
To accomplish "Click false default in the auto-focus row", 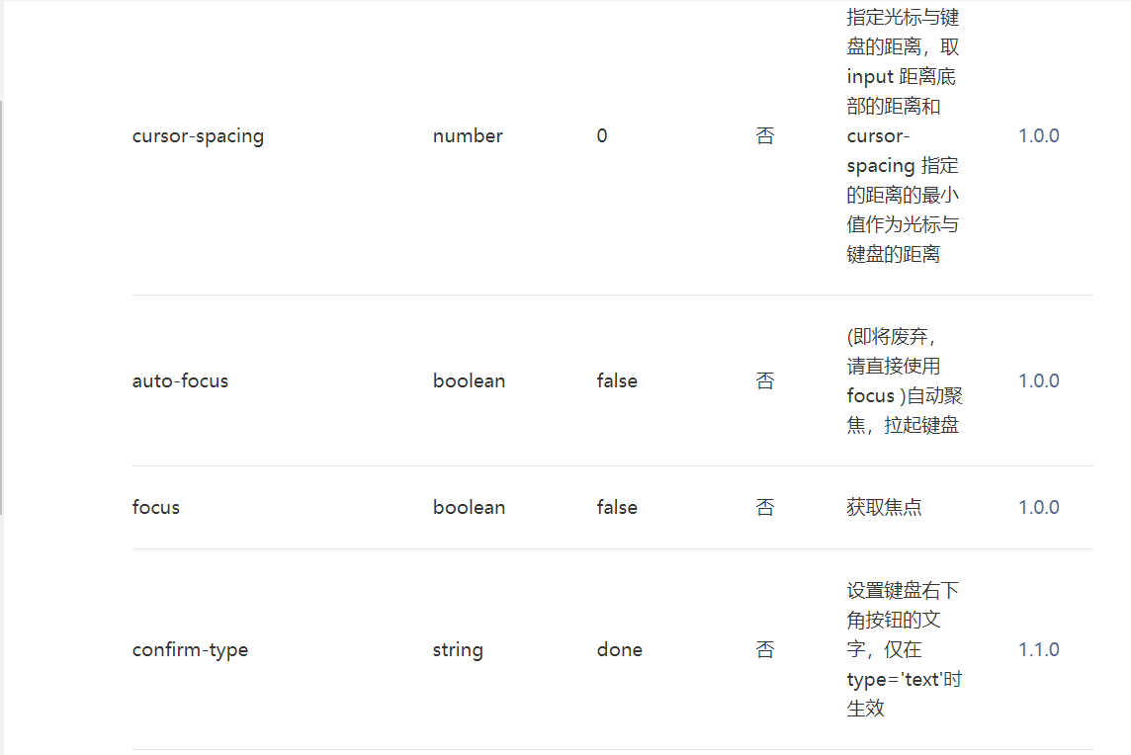I will pyautogui.click(x=617, y=380).
